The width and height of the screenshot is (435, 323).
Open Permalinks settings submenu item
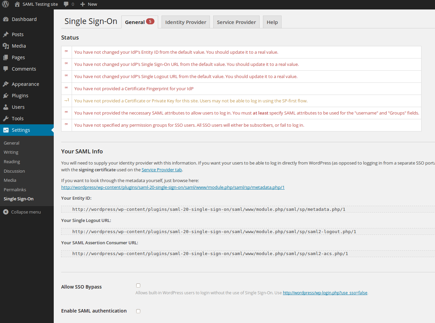click(15, 190)
